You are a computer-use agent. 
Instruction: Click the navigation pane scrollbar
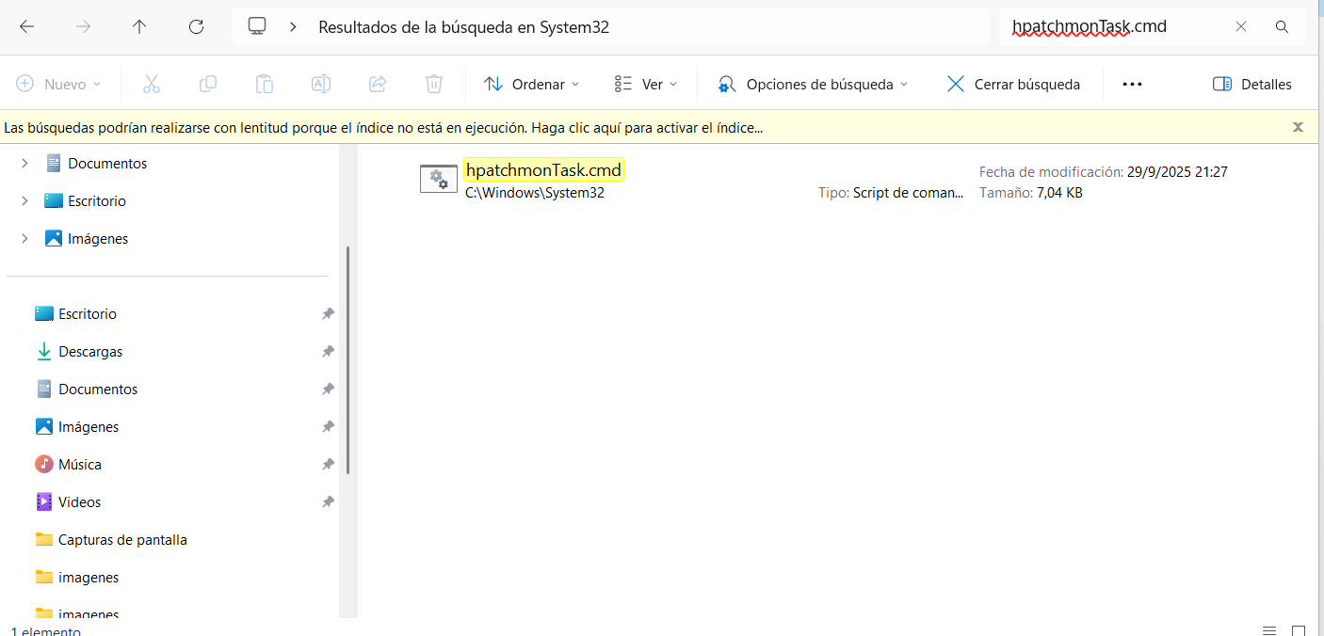click(348, 359)
